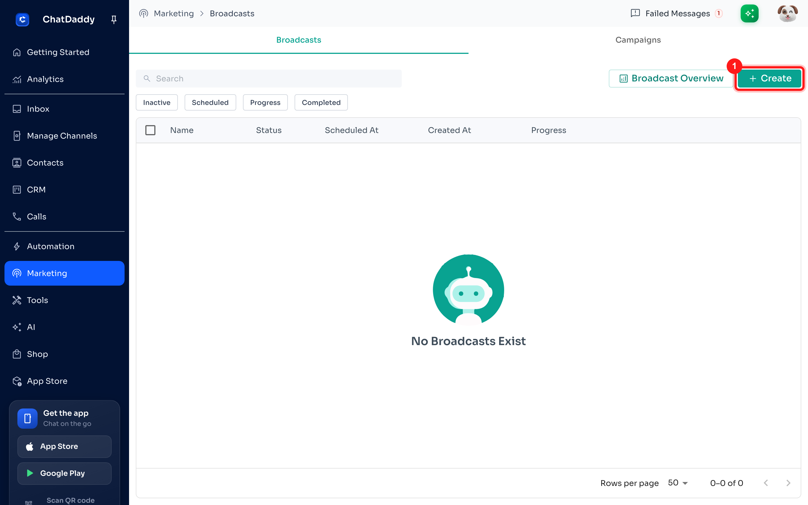Download from the Apple App Store button
This screenshot has width=808, height=505.
65,446
